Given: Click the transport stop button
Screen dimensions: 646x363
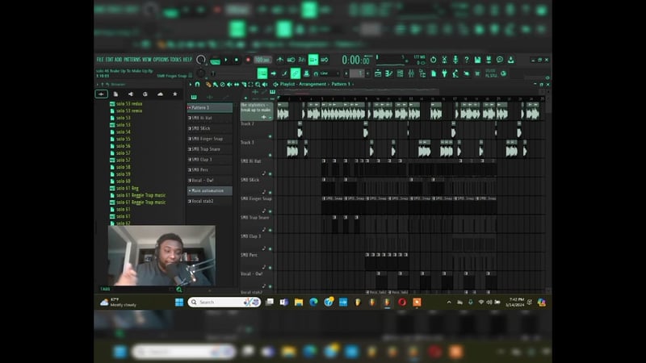Looking at the screenshot, I should click(x=237, y=60).
